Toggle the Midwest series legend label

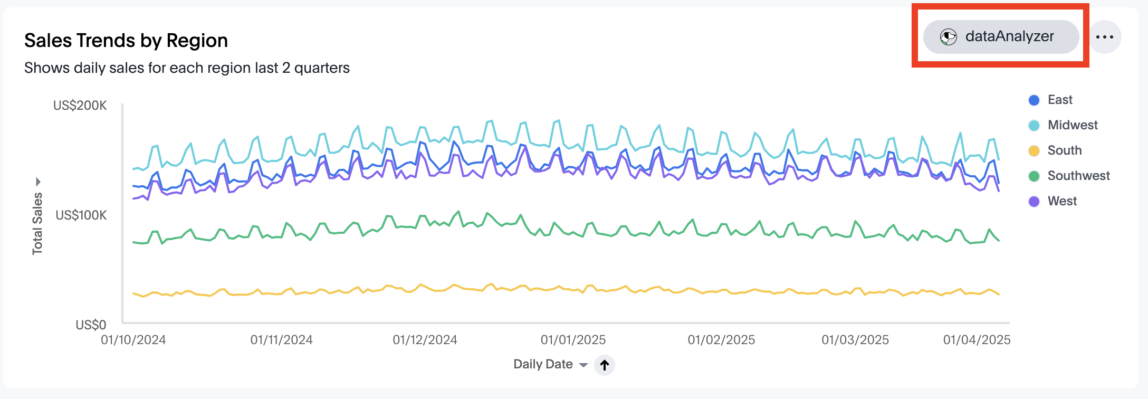1072,125
